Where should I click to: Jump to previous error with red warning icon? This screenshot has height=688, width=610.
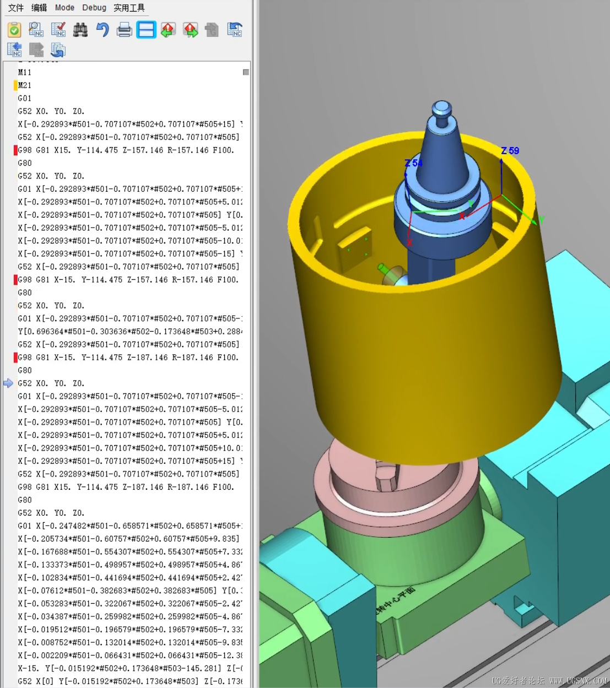coord(168,30)
